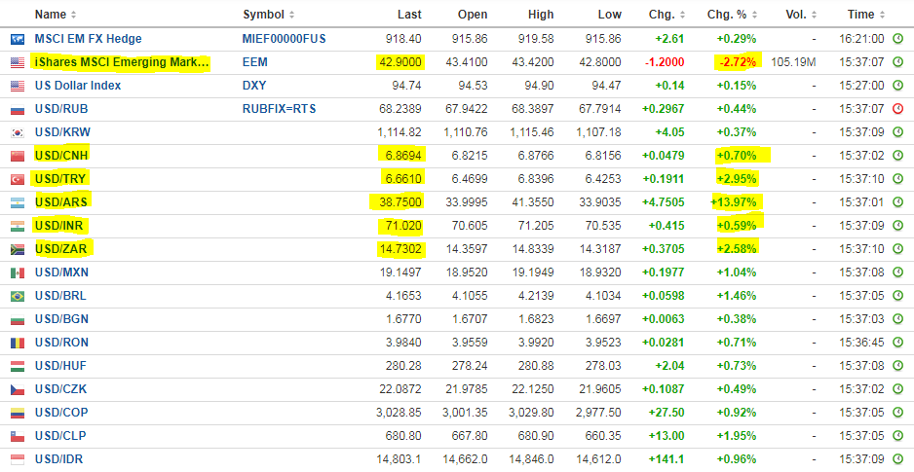
Task: Click the 105.19M volume value
Action: 793,62
